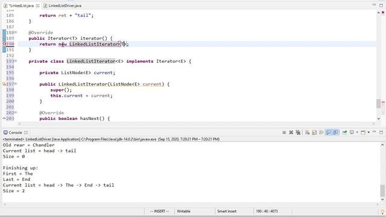The image size is (386, 217).
Task: Click the editor horizontal scrollbar right arrow
Action: tap(374, 124)
